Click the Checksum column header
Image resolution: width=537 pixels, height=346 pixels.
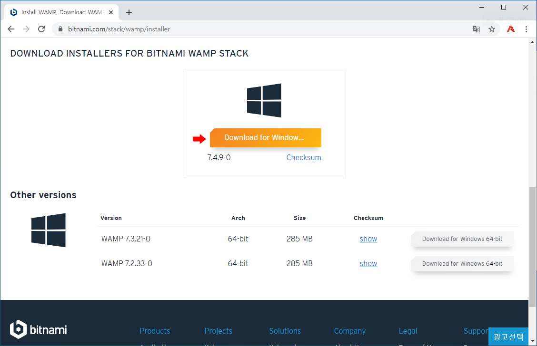pos(368,218)
